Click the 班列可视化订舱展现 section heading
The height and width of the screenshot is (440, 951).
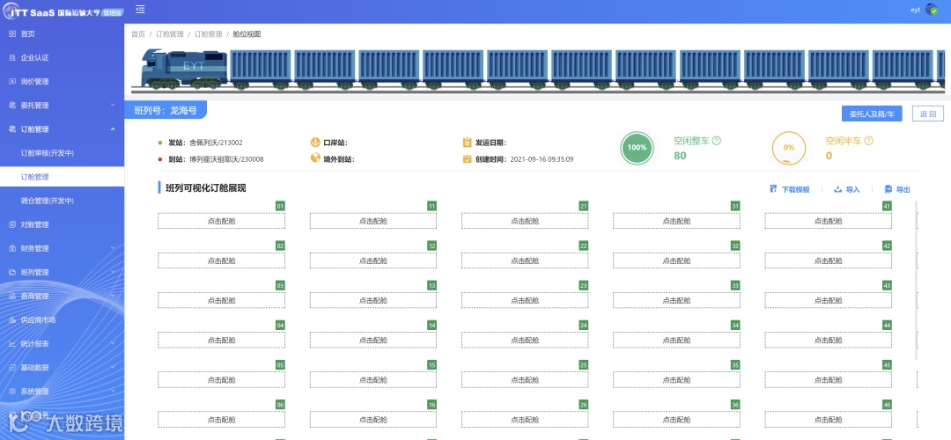[x=205, y=188]
